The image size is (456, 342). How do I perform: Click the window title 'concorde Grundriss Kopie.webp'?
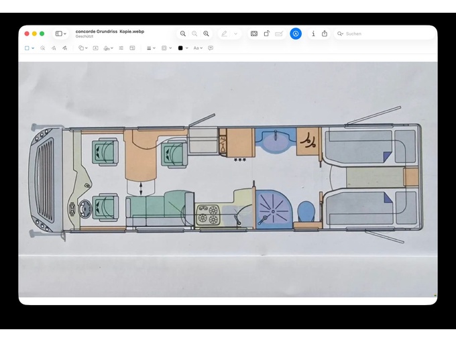pos(109,31)
